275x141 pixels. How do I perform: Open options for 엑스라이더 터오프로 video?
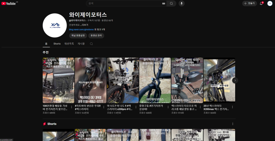(200, 107)
